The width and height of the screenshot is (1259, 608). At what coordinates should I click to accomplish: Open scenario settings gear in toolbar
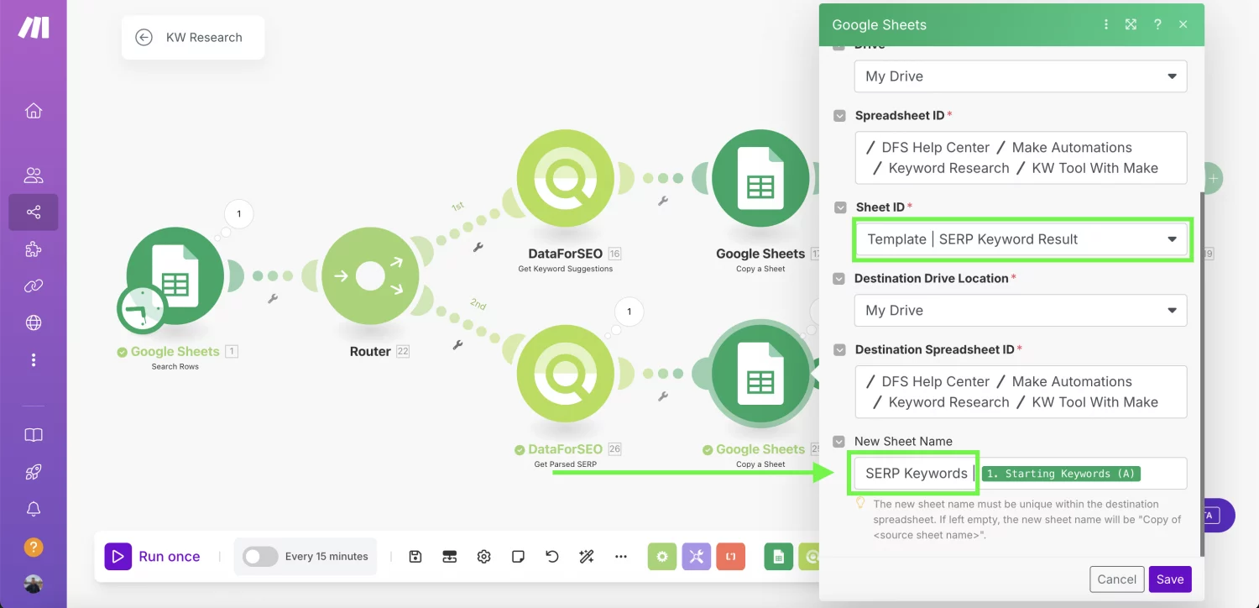(483, 556)
